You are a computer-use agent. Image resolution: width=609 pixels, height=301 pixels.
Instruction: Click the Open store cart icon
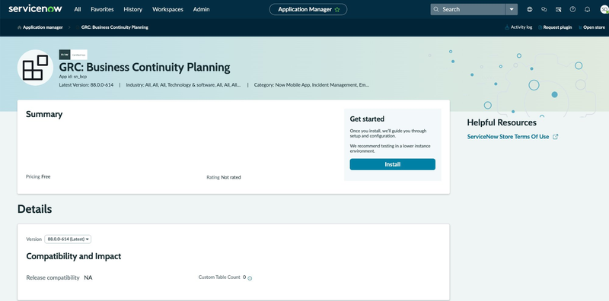[580, 27]
